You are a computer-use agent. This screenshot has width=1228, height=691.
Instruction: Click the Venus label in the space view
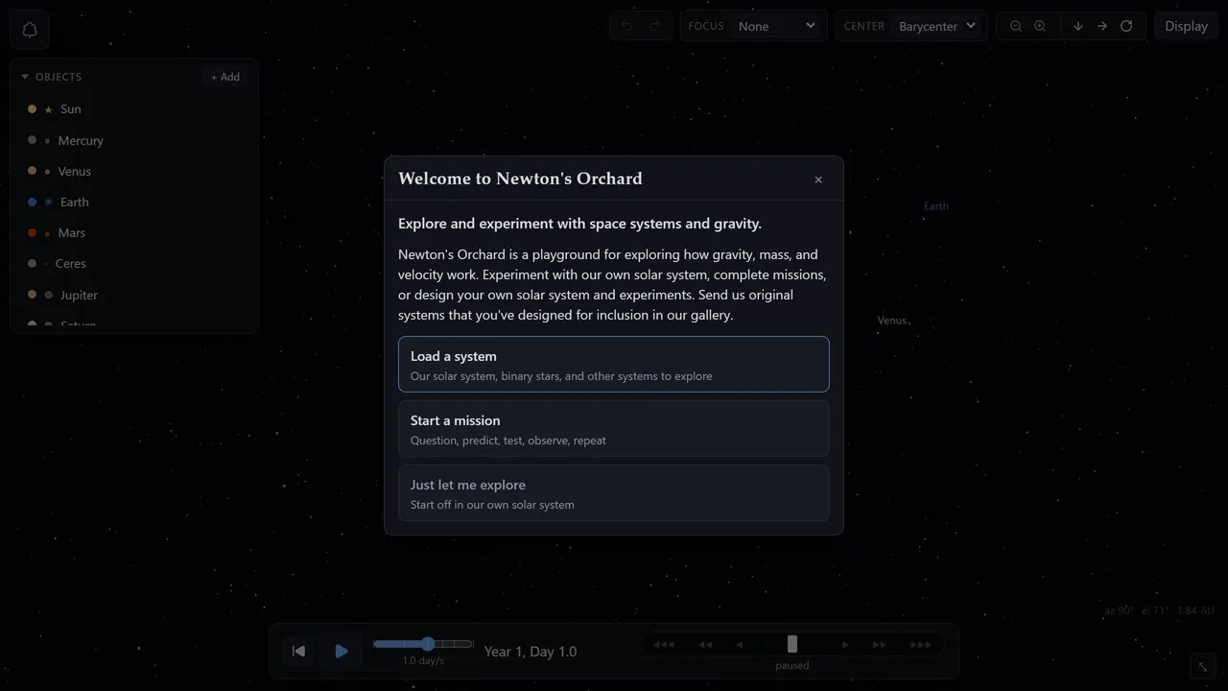click(x=892, y=321)
